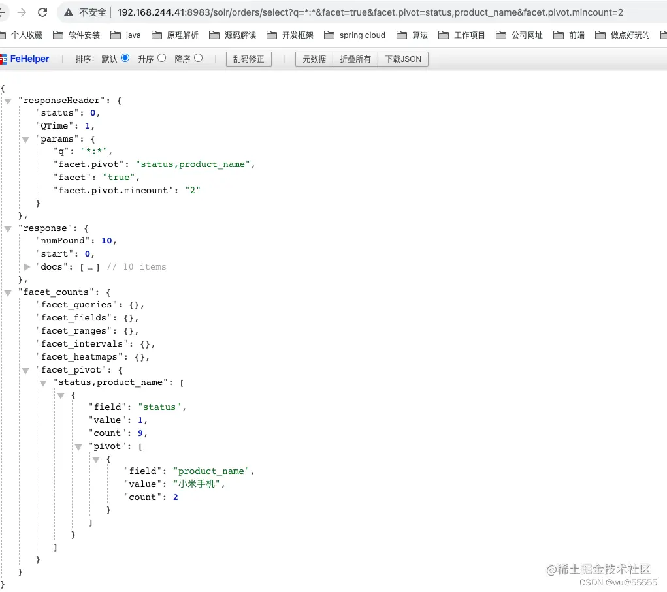Click the "facet_queries" key
This screenshot has width=667, height=592.
point(76,305)
